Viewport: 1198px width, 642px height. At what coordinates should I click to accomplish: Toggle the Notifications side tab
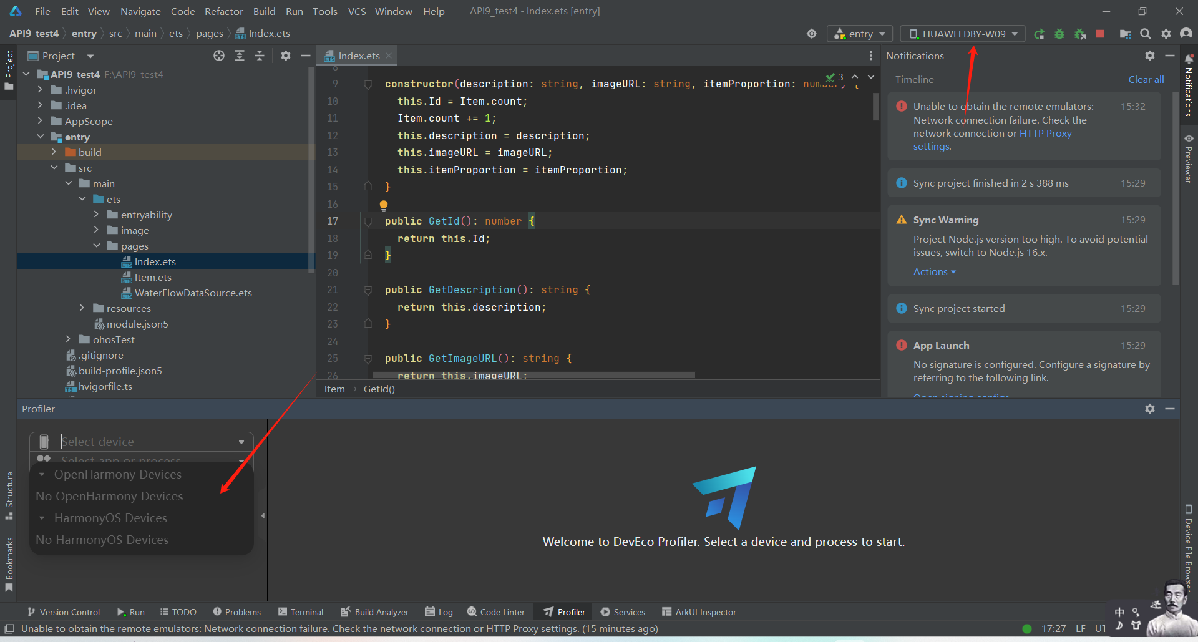coord(1189,86)
